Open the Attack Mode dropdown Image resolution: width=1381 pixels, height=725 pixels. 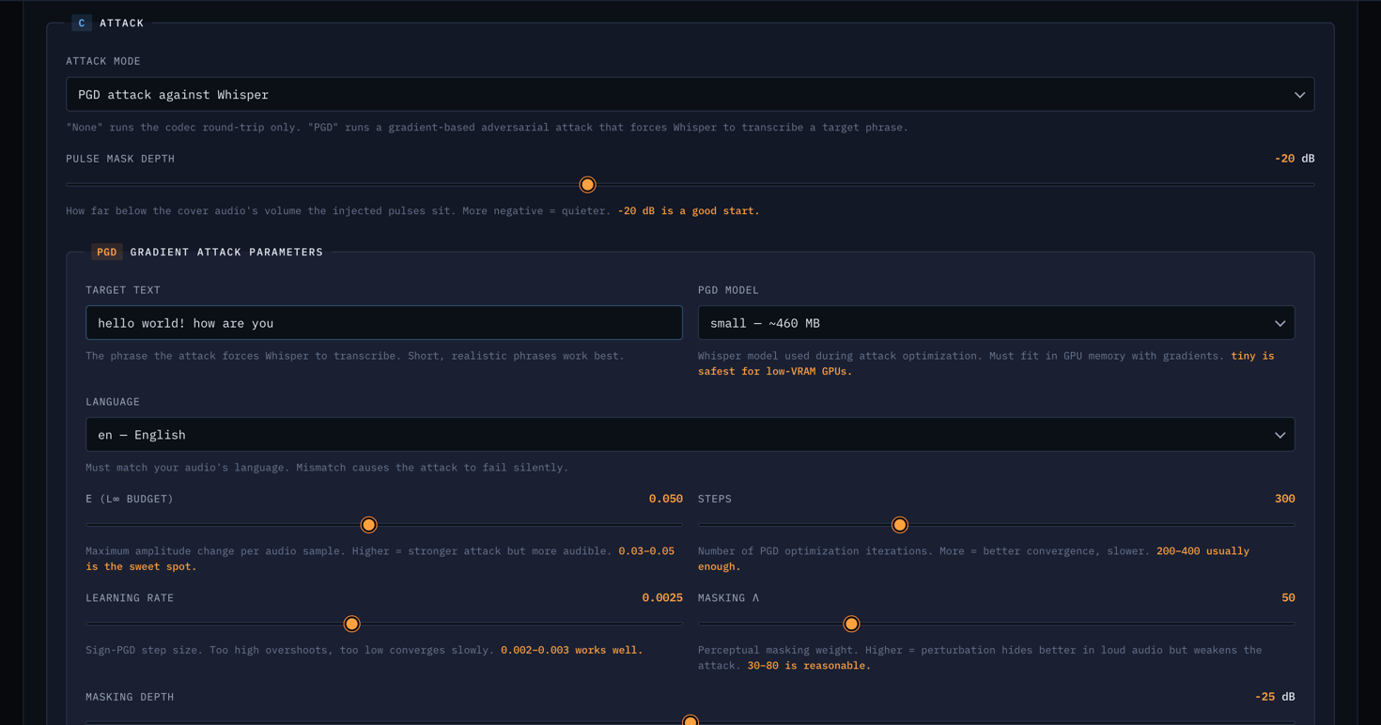coord(690,94)
